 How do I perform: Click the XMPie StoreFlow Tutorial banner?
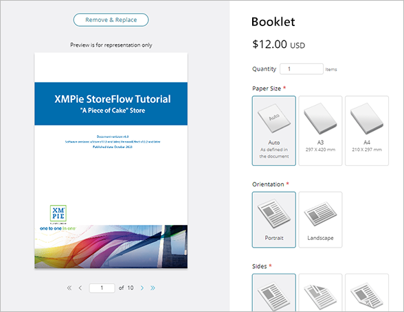click(111, 104)
